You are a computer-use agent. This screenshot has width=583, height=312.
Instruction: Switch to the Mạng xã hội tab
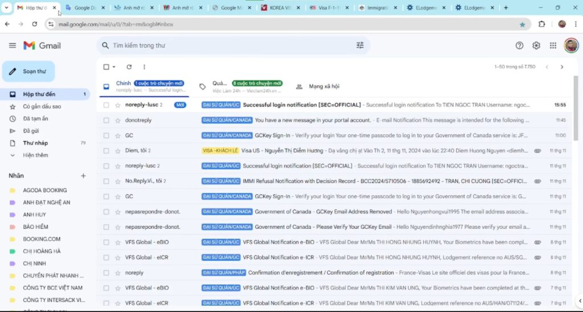coord(323,87)
